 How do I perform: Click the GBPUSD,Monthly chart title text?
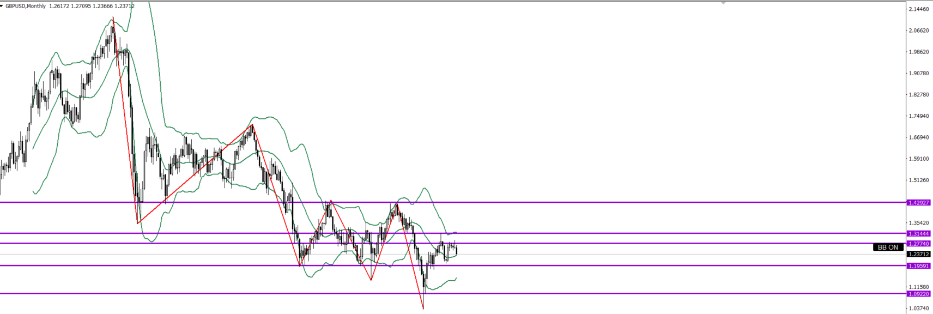coord(26,6)
